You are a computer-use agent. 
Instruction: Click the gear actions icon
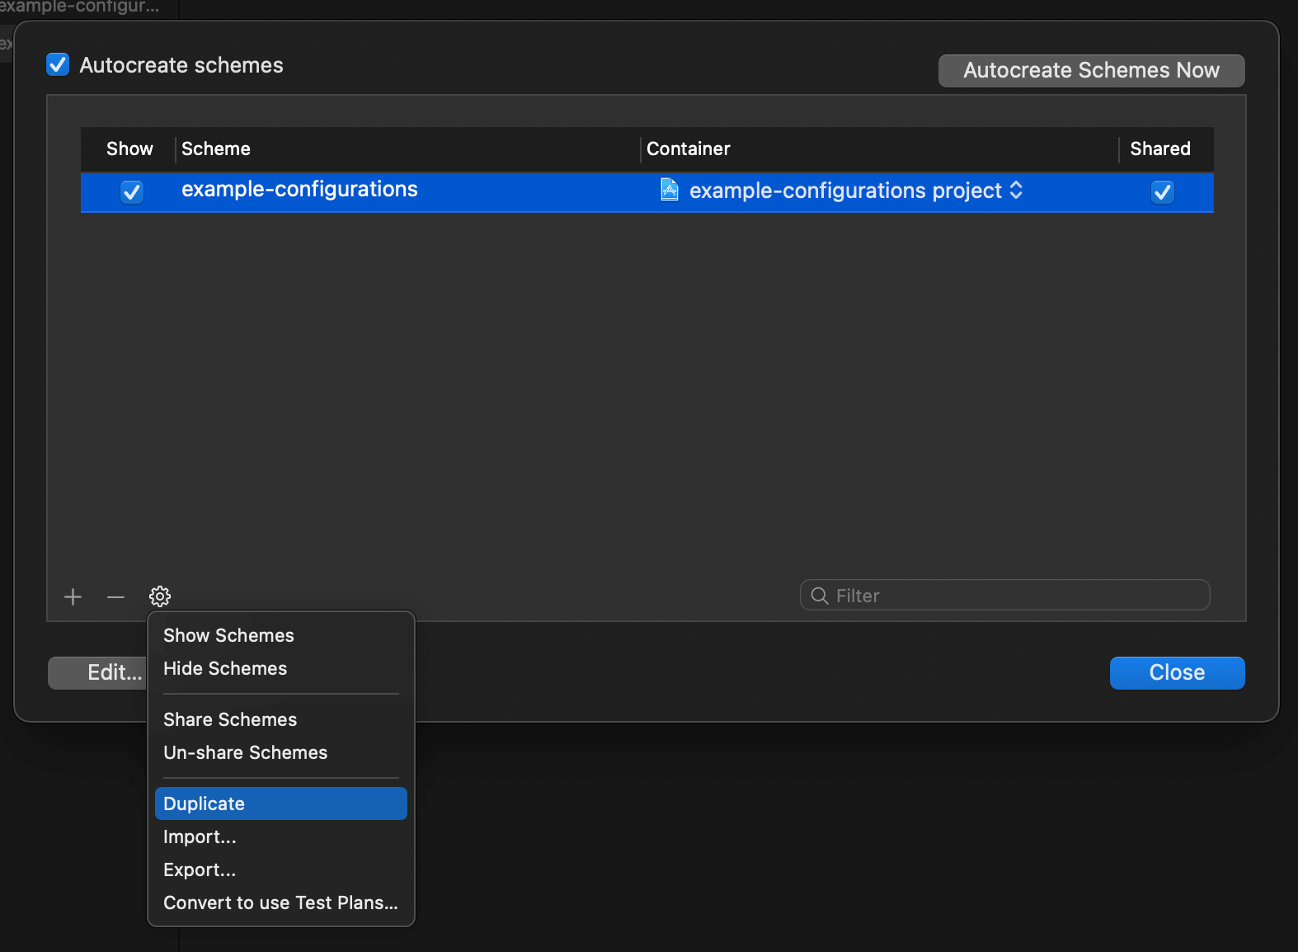(160, 596)
